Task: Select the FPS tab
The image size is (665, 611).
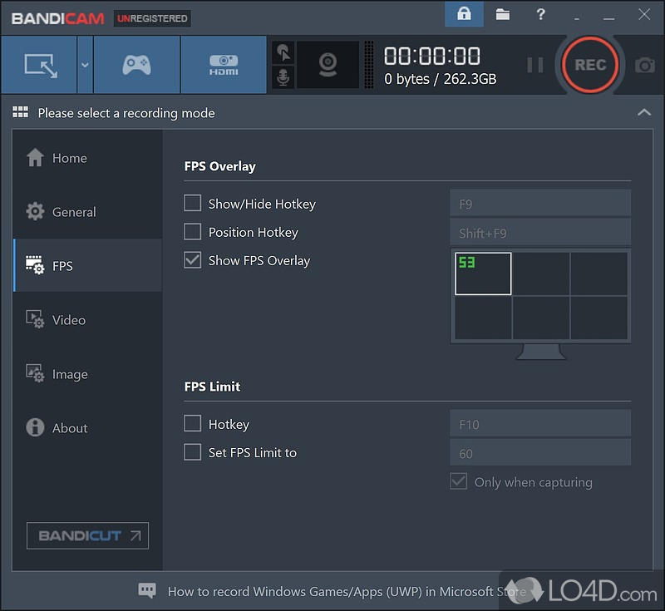Action: pos(87,265)
